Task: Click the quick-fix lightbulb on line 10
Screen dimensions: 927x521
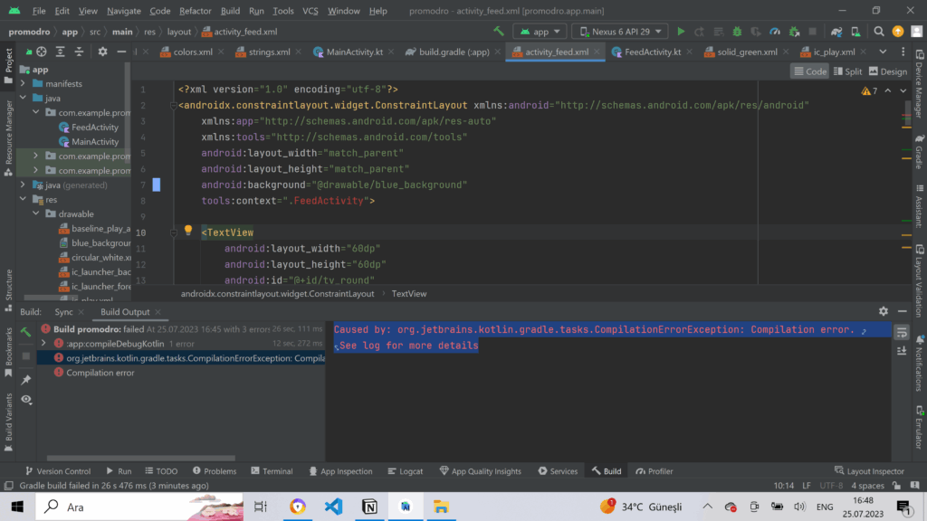Action: 188,232
